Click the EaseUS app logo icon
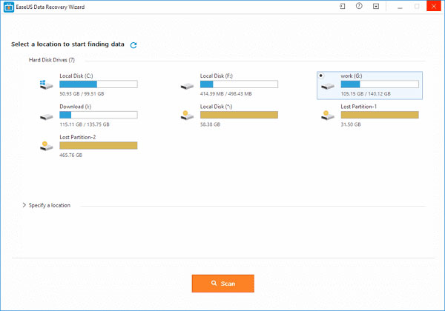The height and width of the screenshot is (311, 445). pos(6,6)
